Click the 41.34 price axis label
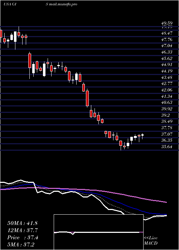The width and height of the screenshot is (179, 250). pyautogui.click(x=167, y=96)
